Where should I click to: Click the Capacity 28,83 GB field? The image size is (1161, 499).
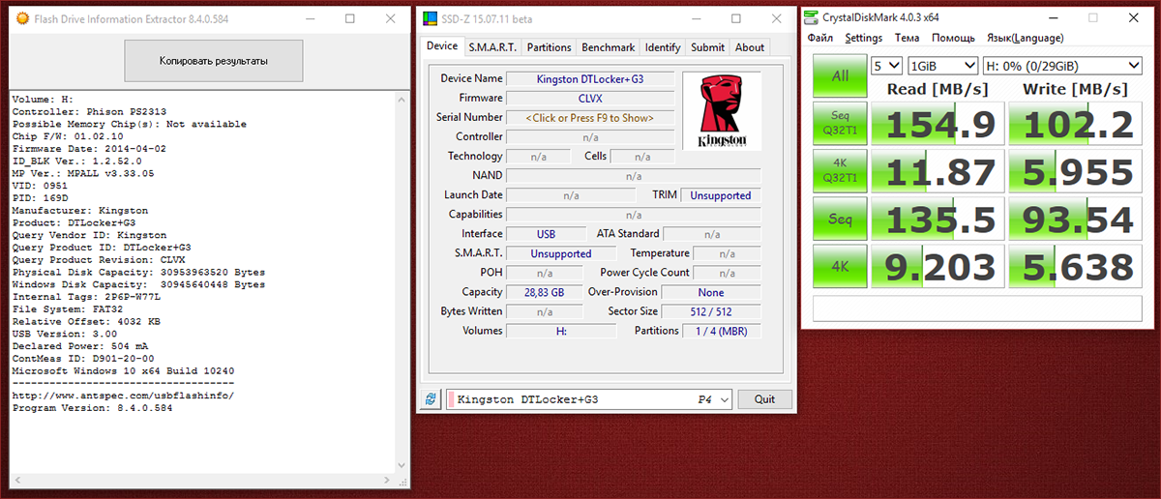(x=544, y=292)
